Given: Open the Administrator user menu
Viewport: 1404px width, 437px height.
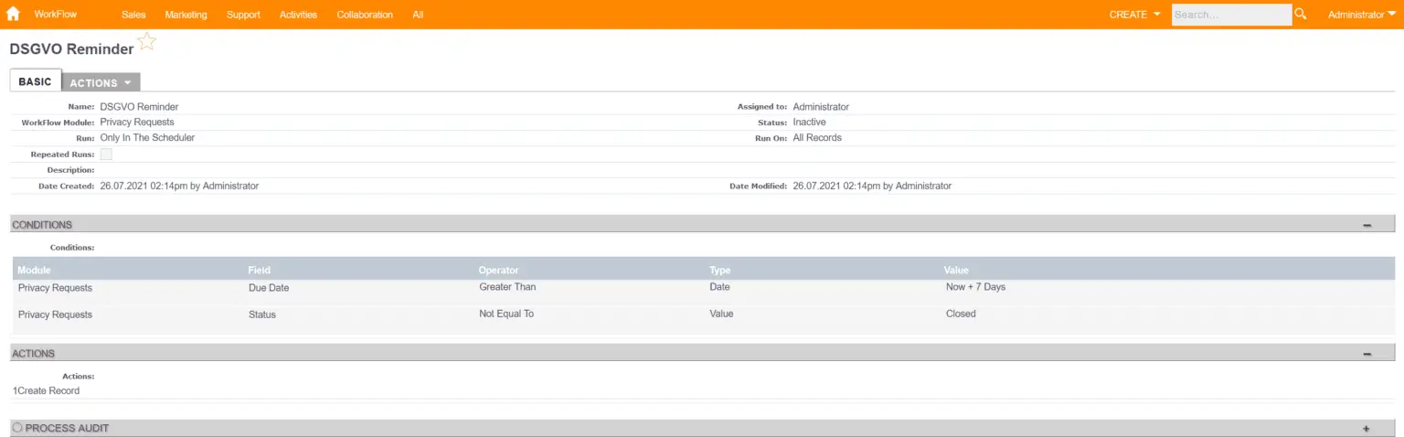Looking at the screenshot, I should tap(1361, 15).
